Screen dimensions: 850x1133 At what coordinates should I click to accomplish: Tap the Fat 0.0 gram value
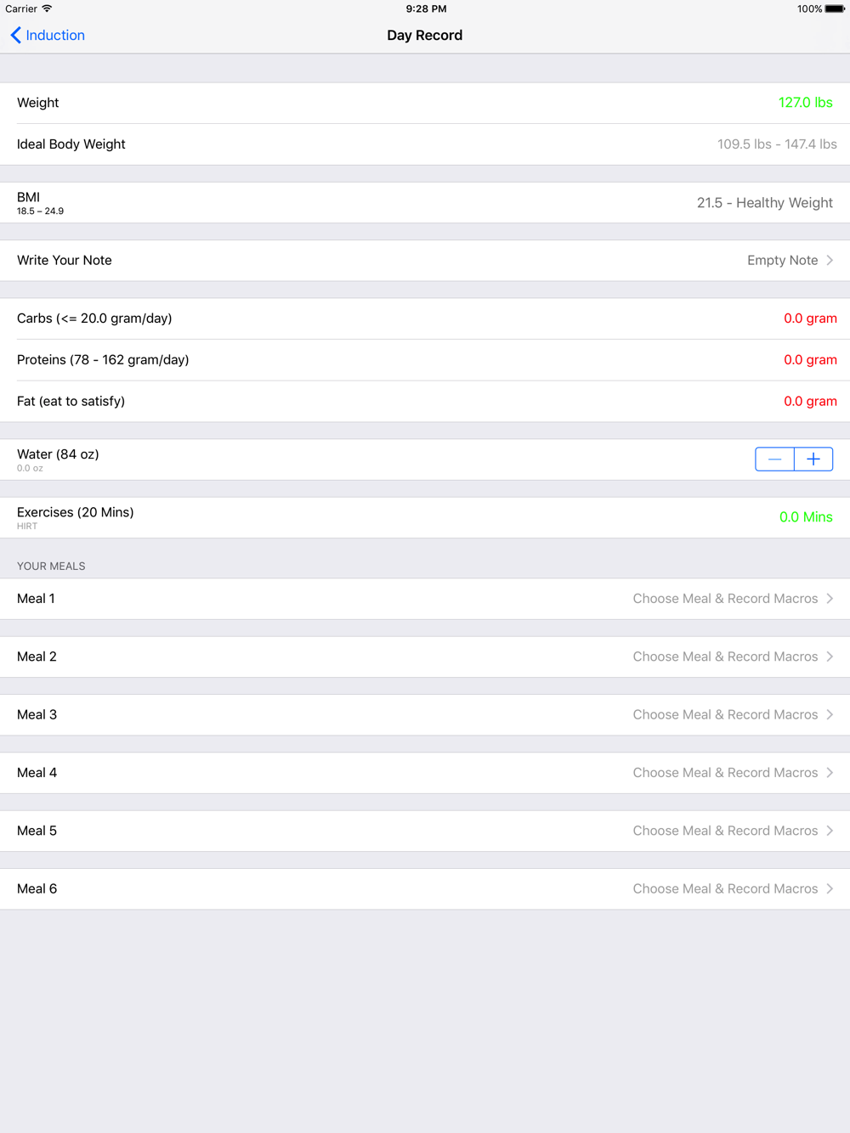tap(810, 402)
